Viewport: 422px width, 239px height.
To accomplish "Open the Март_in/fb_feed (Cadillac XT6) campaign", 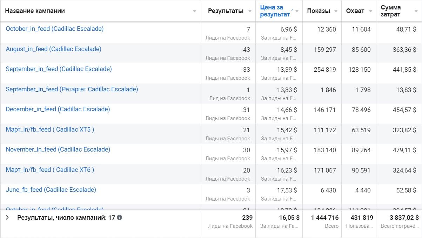I will (x=50, y=170).
